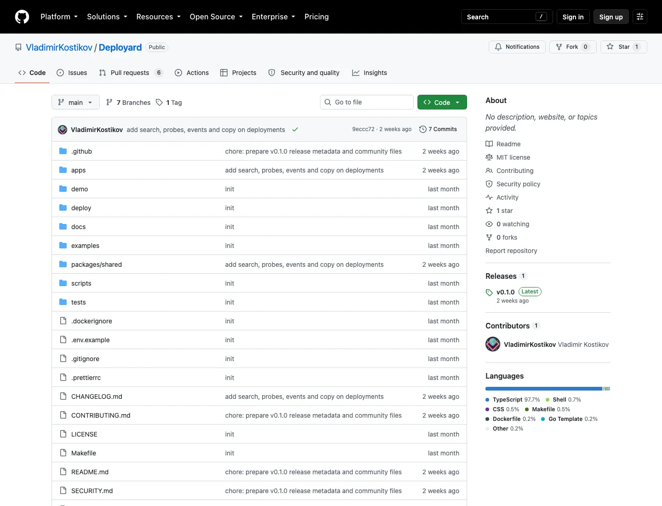View the 7 Branches list
The height and width of the screenshot is (506, 662).
[128, 103]
